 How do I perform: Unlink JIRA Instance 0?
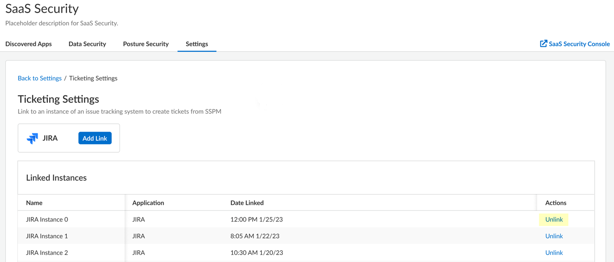click(553, 219)
